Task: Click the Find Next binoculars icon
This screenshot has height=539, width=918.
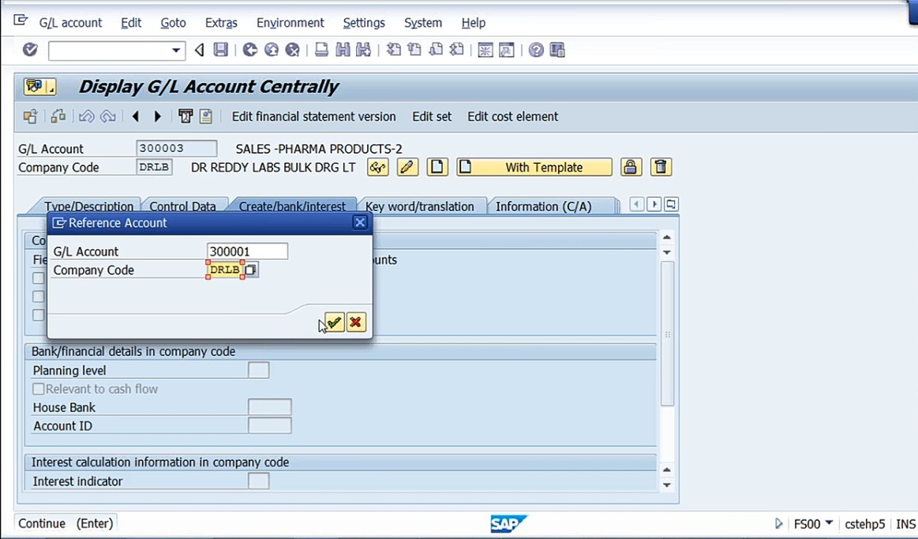Action: (364, 50)
